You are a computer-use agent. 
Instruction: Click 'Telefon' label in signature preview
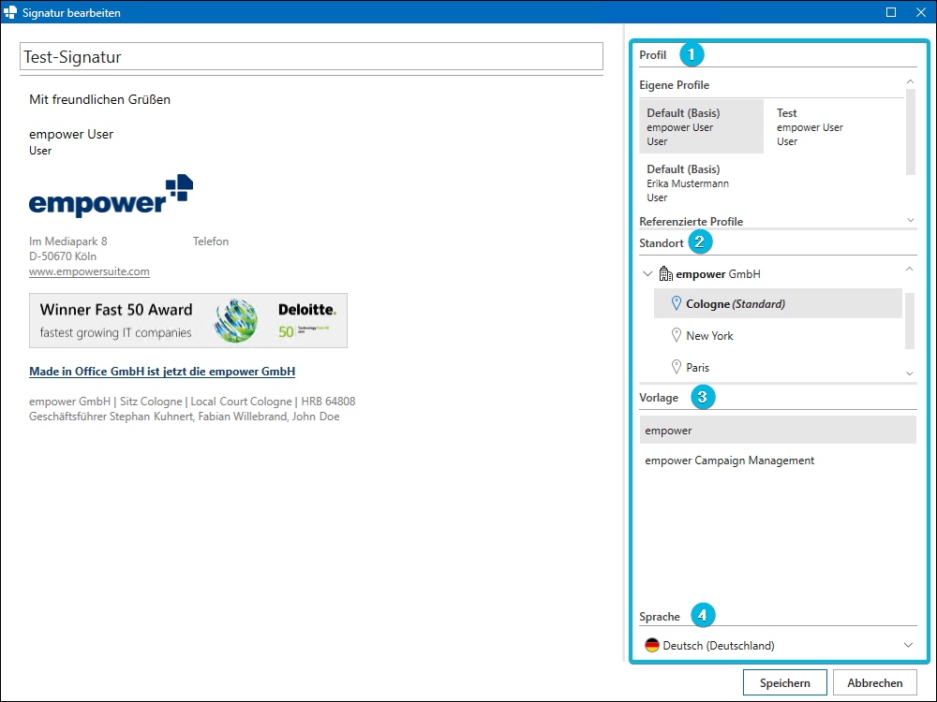[210, 241]
